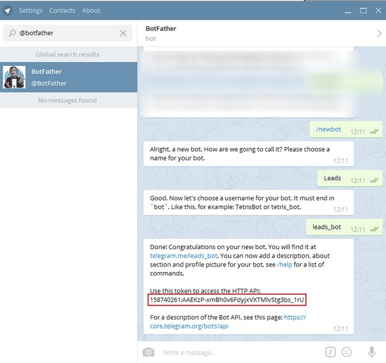This screenshot has height=363, width=386.
Task: Click the search magnifier icon
Action: point(12,33)
